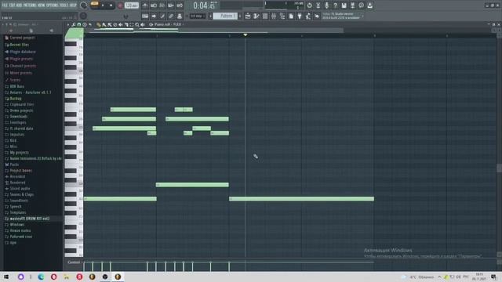This screenshot has width=502, height=282.
Task: Click the save project floppy icon
Action: pos(344,5)
